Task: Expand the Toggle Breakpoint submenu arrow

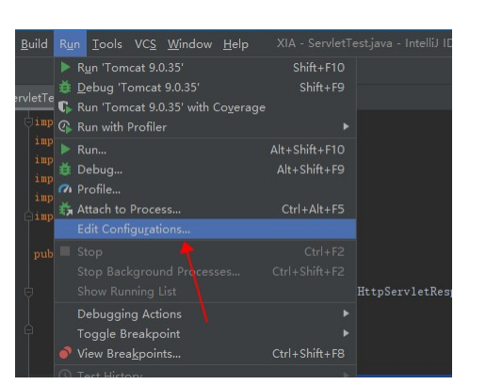Action: coord(346,333)
